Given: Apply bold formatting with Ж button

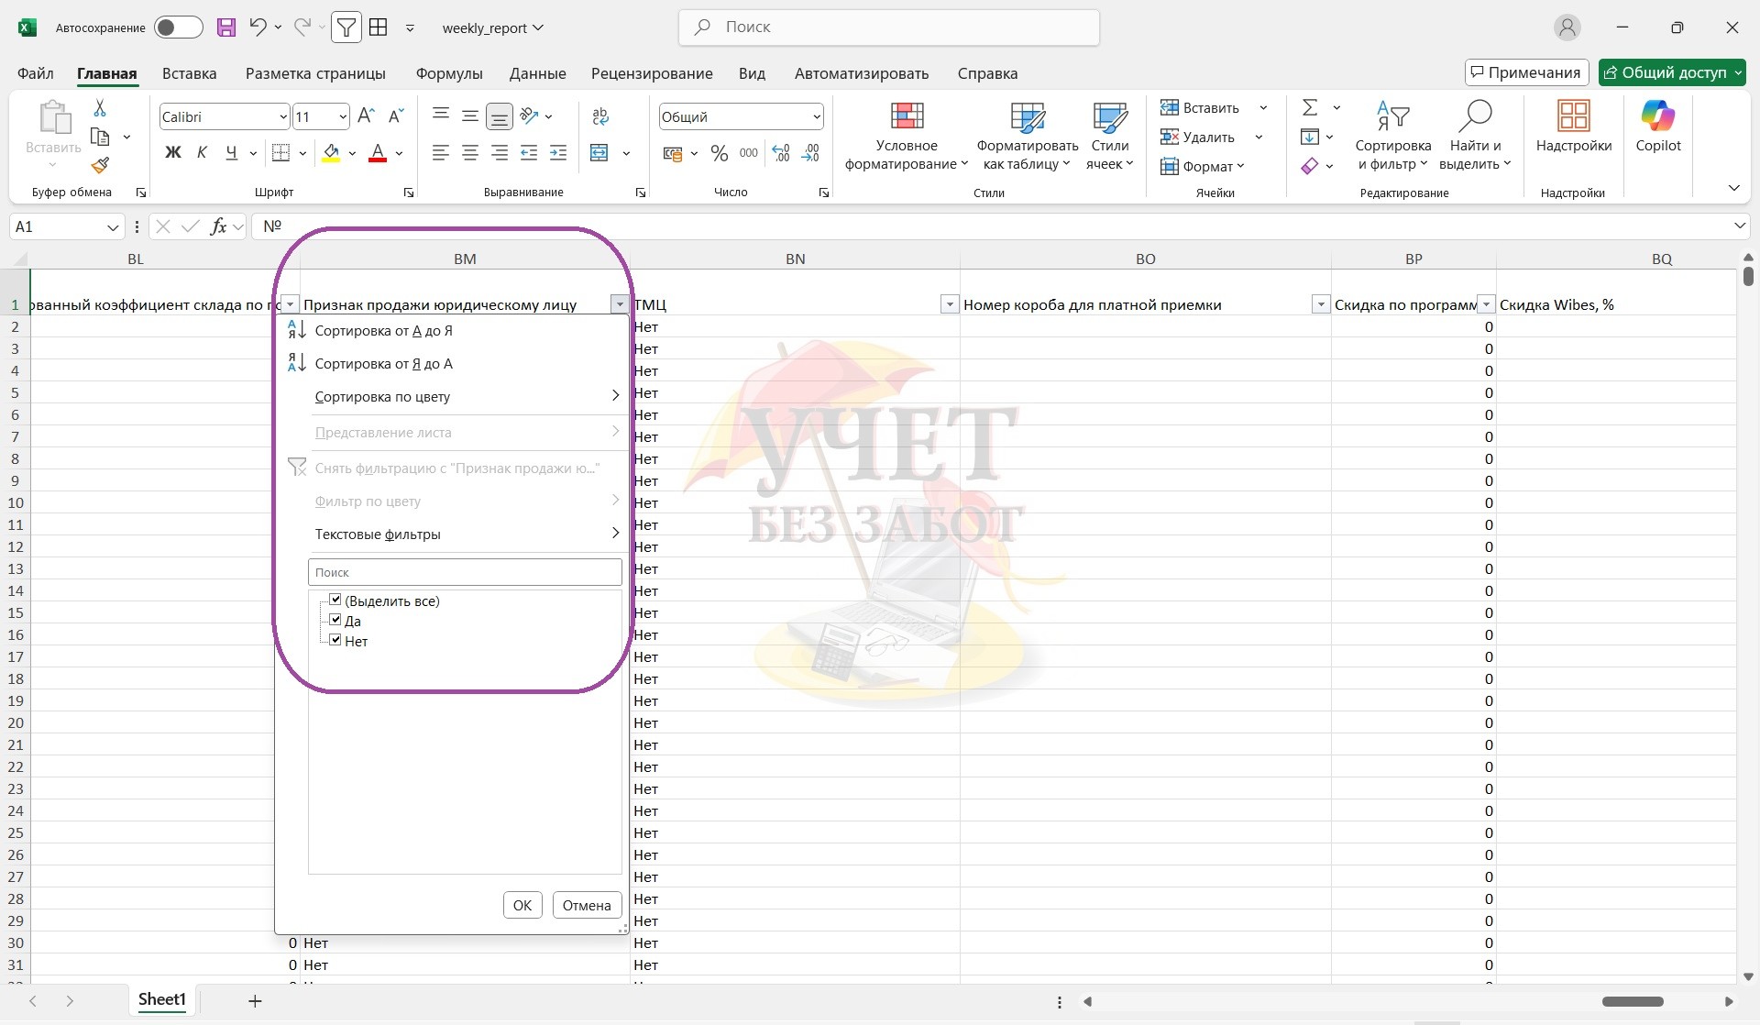Looking at the screenshot, I should [x=172, y=153].
